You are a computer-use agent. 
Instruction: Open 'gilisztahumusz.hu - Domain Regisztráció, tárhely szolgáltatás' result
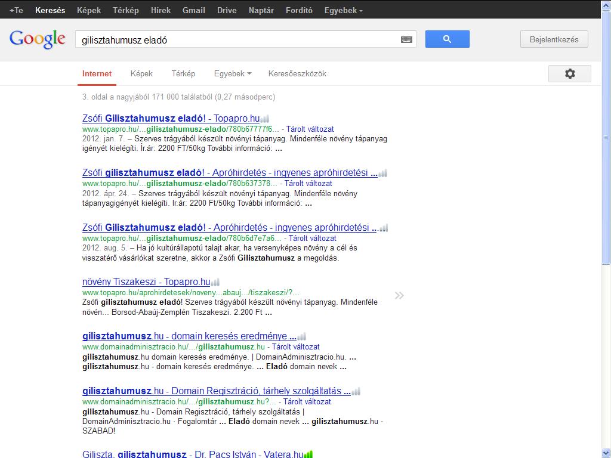[x=217, y=391]
